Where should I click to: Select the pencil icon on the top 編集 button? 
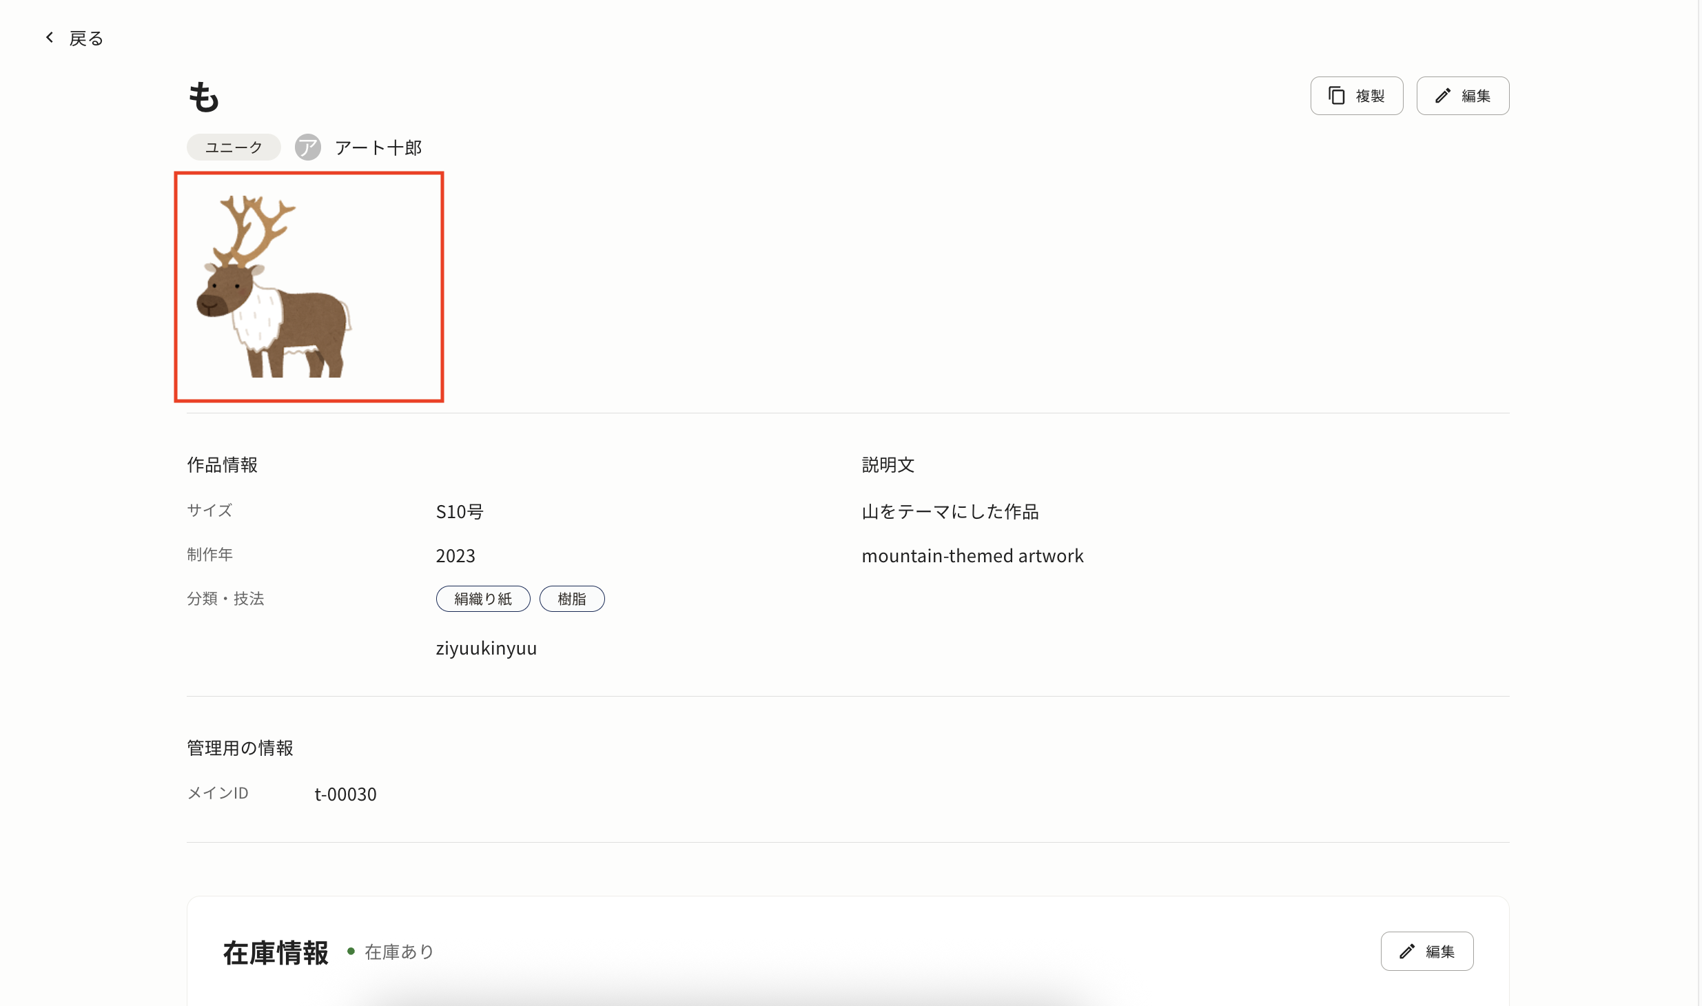(1442, 95)
